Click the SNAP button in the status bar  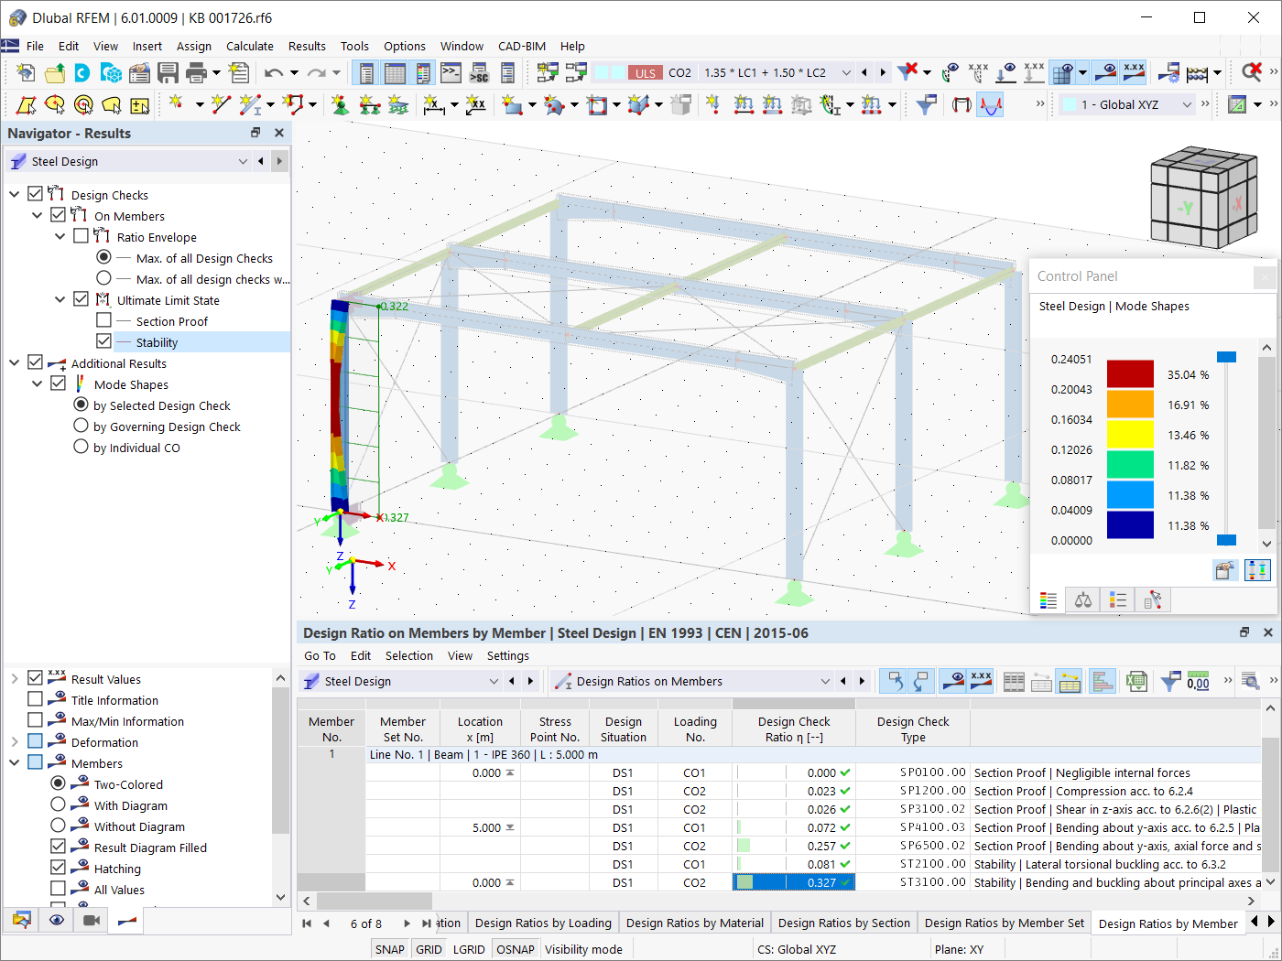point(389,949)
